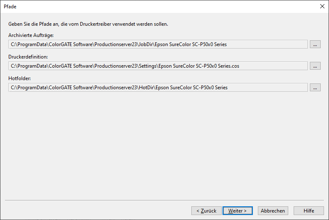Click 'HotDir' in the Hotfolder path
Screen dimensions: 329x220
tap(145, 88)
